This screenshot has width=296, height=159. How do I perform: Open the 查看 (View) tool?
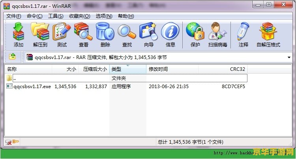coord(83,31)
